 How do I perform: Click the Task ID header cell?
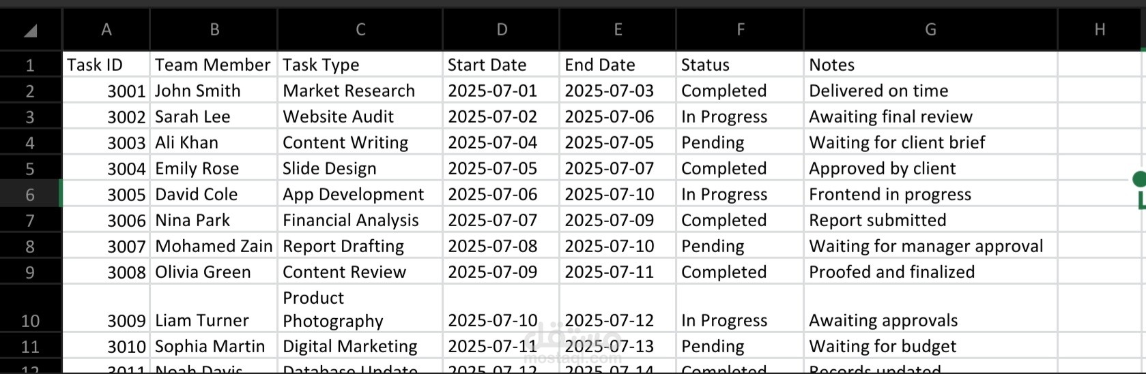(x=106, y=65)
